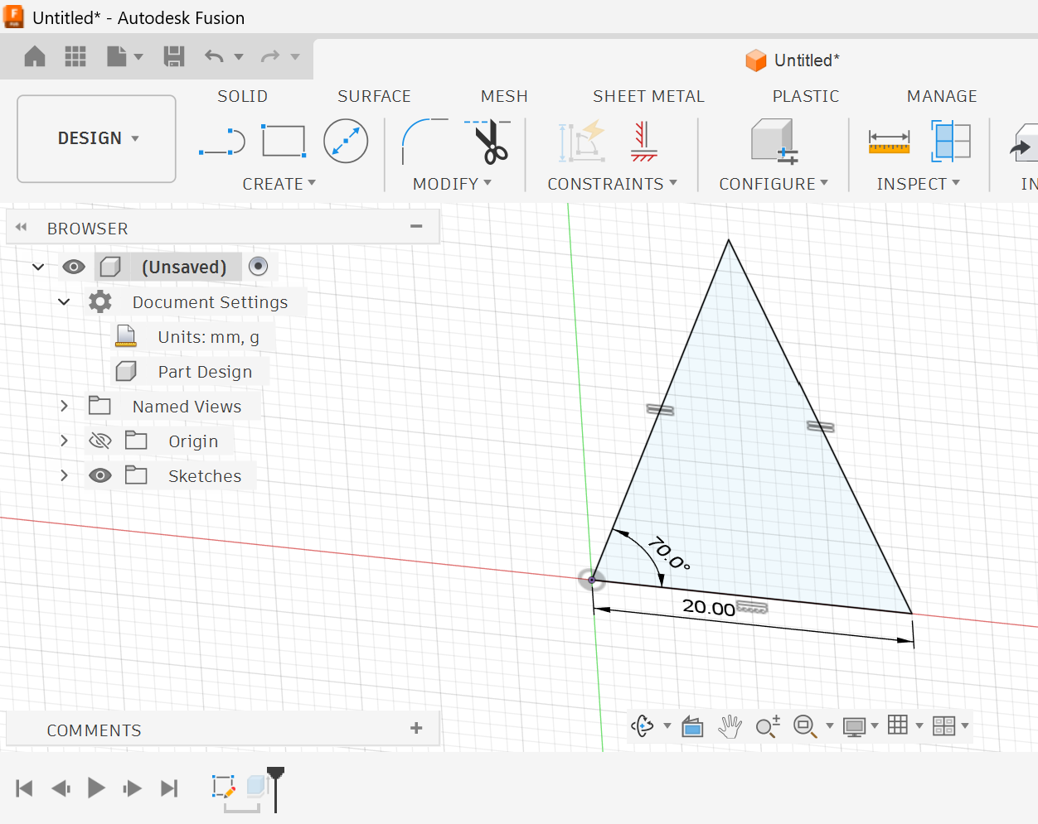Collapse the (Unsaved) root node
This screenshot has height=824, width=1038.
[38, 267]
